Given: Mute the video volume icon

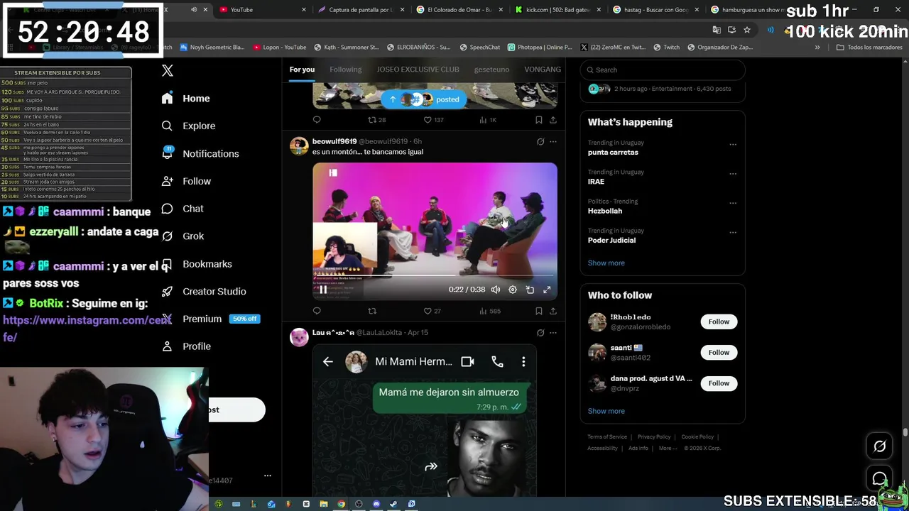Looking at the screenshot, I should click(496, 290).
